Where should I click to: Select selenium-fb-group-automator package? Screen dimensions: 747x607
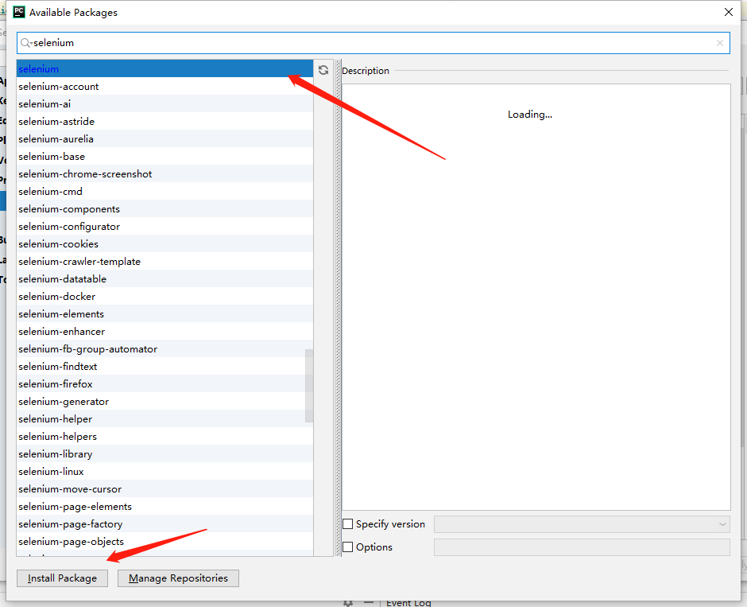tap(164, 349)
